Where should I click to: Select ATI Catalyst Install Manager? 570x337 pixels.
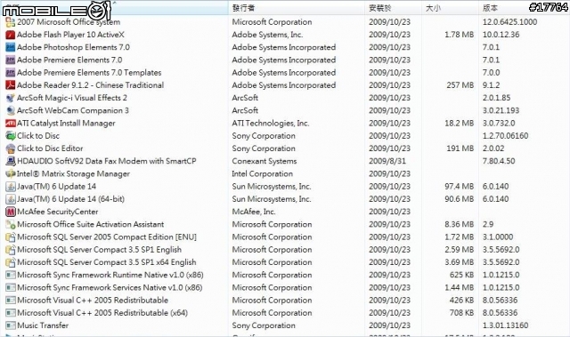tap(66, 124)
